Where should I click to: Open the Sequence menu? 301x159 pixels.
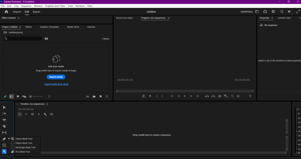coord(26,6)
